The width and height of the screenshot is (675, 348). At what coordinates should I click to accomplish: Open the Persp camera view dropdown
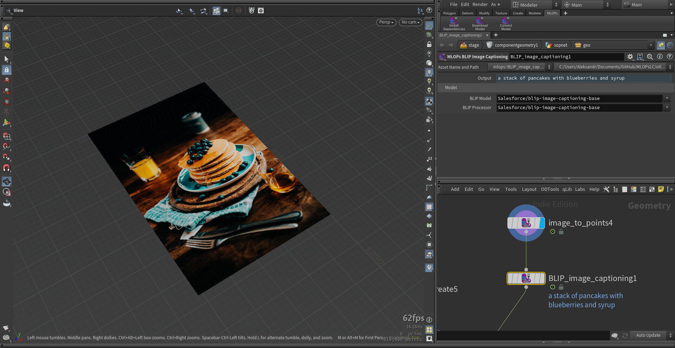click(x=386, y=22)
